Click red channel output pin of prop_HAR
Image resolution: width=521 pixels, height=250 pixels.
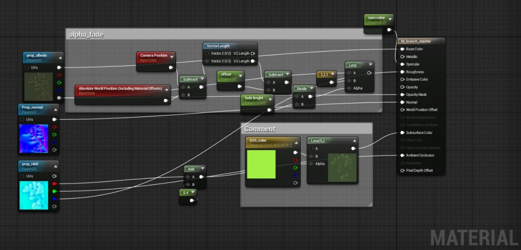click(x=54, y=184)
